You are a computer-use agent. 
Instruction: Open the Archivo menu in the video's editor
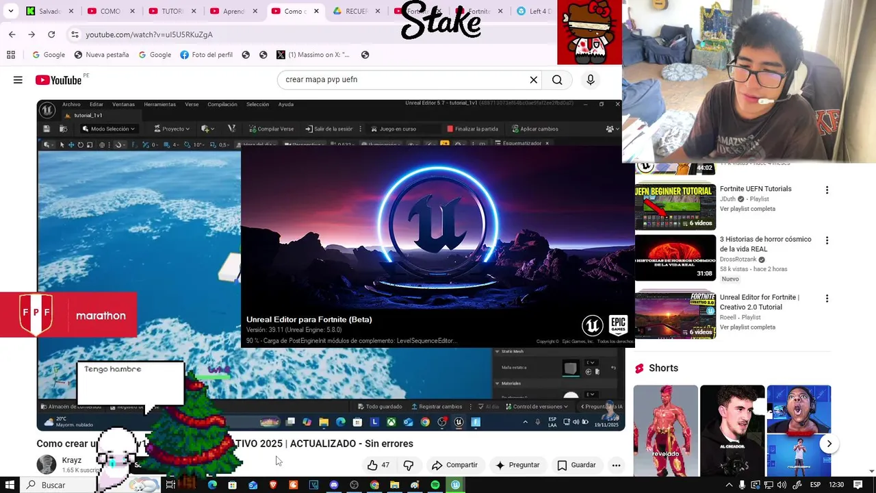click(71, 105)
